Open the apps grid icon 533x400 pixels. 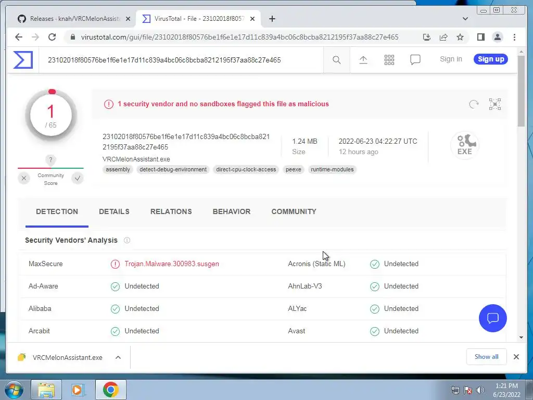click(x=389, y=60)
